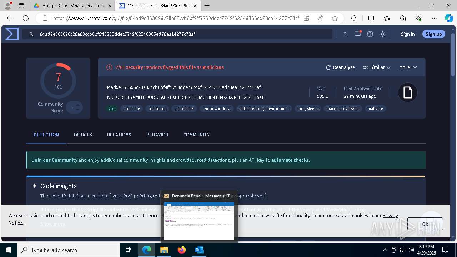Click the detect-debug-environment tag
The width and height of the screenshot is (457, 257).
[264, 109]
